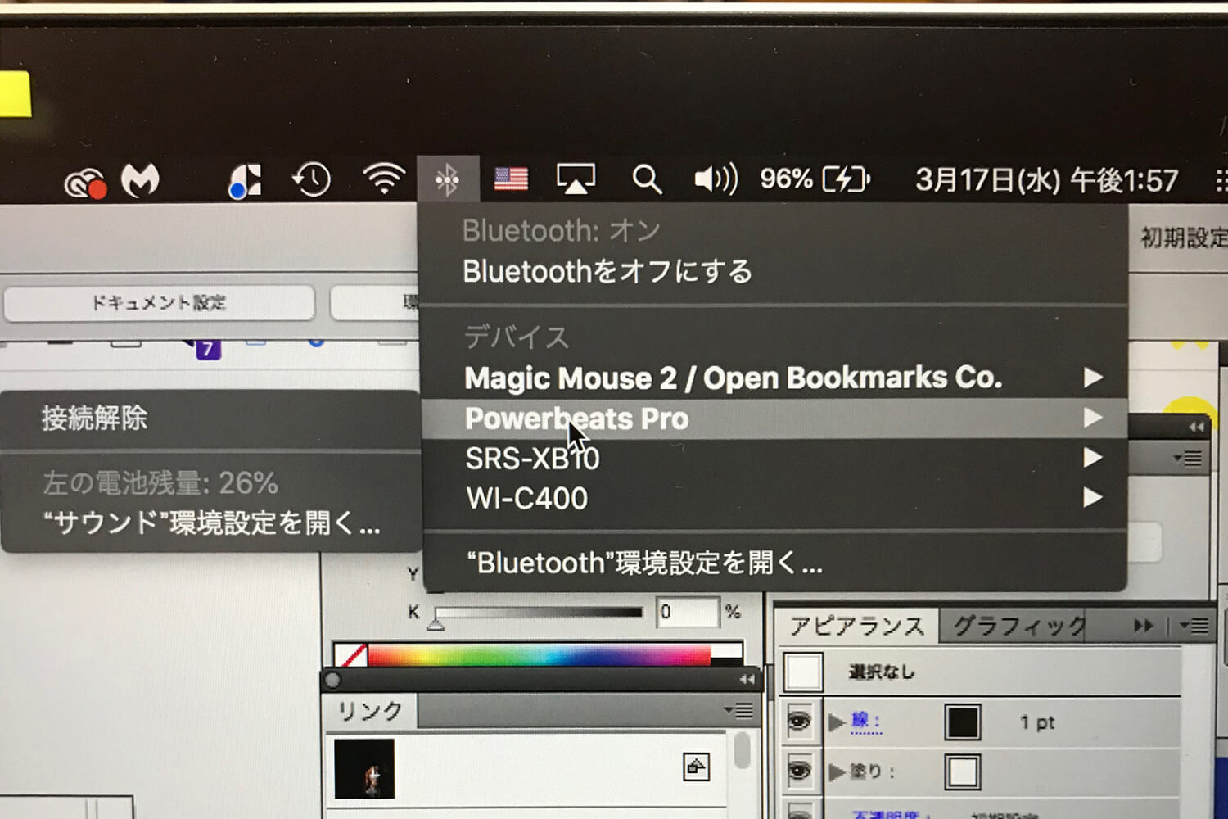Screen dimensions: 1228x819
Task: Switch to the グラフィック tab
Action: coord(1019,627)
